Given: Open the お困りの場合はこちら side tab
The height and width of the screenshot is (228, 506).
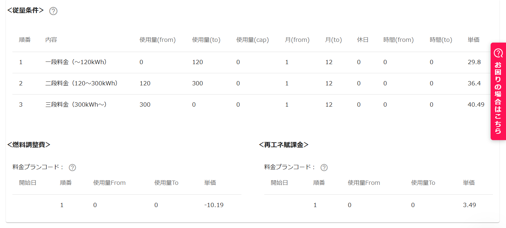Looking at the screenshot, I should [x=498, y=91].
